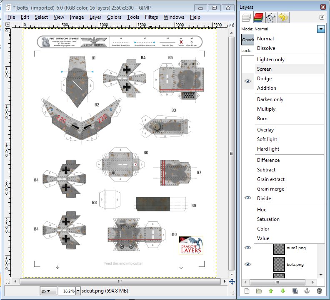The height and width of the screenshot is (300, 330).
Task: Switch to the Channels tab
Action: click(259, 17)
